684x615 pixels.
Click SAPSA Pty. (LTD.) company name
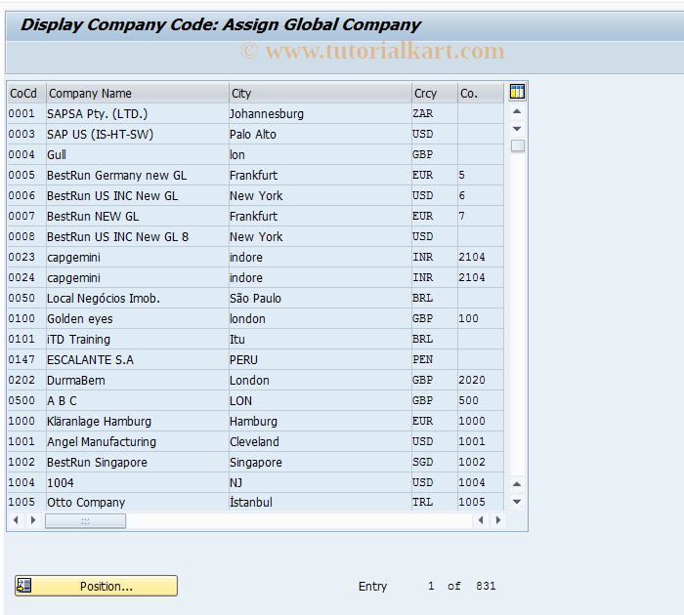[x=138, y=114]
